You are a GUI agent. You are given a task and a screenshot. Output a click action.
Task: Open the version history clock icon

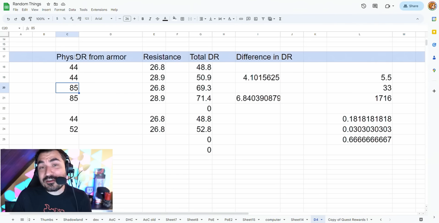(364, 6)
